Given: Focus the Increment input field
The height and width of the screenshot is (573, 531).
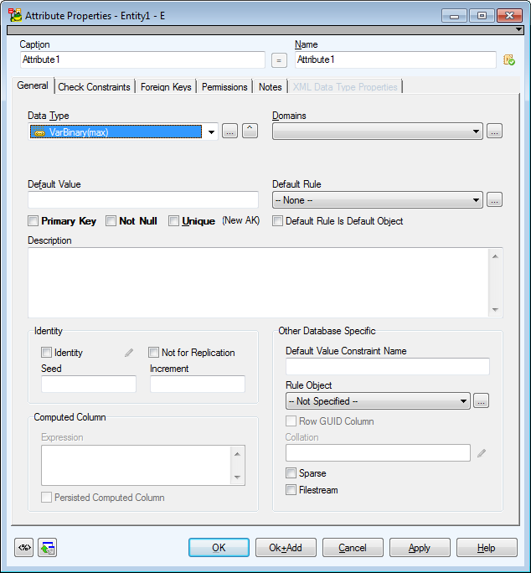Looking at the screenshot, I should pos(198,384).
